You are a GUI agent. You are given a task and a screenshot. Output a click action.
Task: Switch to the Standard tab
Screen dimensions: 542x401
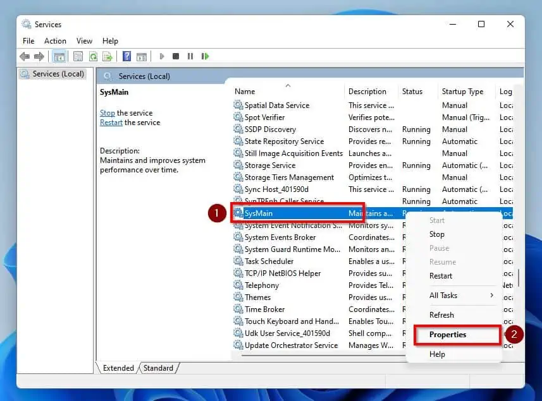(158, 368)
